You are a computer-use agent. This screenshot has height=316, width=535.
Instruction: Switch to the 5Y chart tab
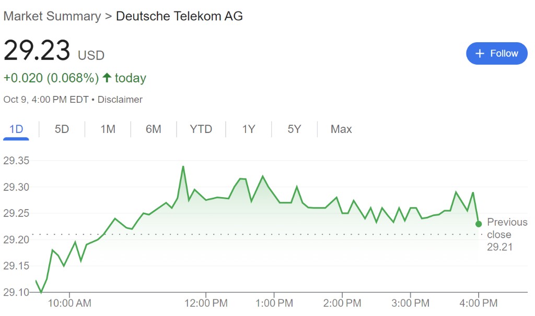coord(294,129)
